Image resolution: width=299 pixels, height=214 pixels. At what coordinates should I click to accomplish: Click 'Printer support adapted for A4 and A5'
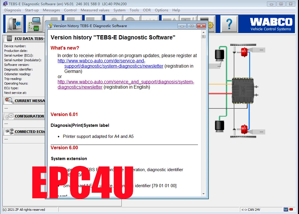tap(98, 136)
